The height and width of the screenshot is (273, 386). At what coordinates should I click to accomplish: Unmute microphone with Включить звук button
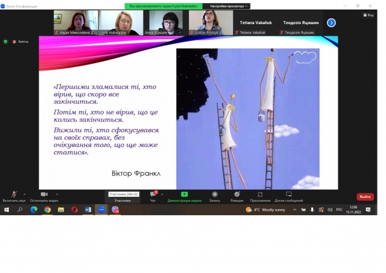14,196
